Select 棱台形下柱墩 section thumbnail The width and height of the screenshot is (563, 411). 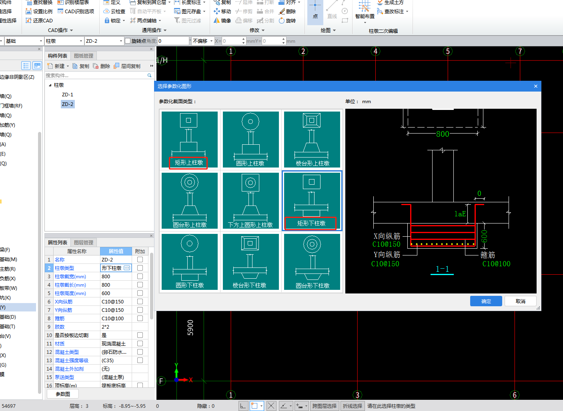coord(250,262)
